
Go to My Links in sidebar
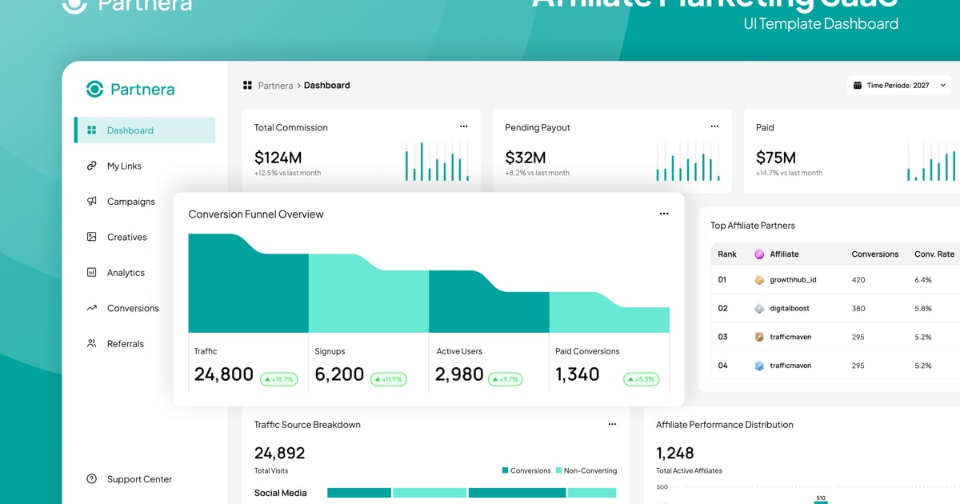(x=124, y=166)
